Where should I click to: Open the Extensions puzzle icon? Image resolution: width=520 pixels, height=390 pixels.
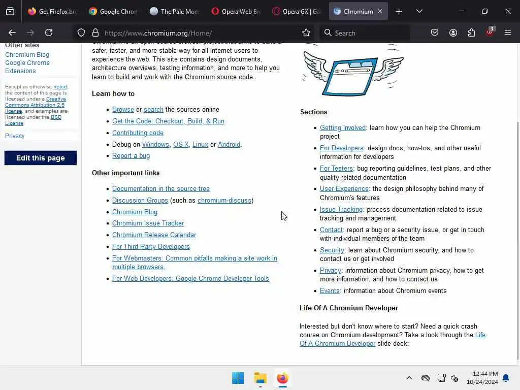click(x=471, y=33)
